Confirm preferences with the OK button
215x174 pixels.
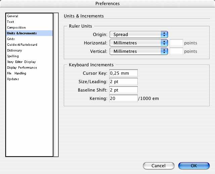click(194, 166)
